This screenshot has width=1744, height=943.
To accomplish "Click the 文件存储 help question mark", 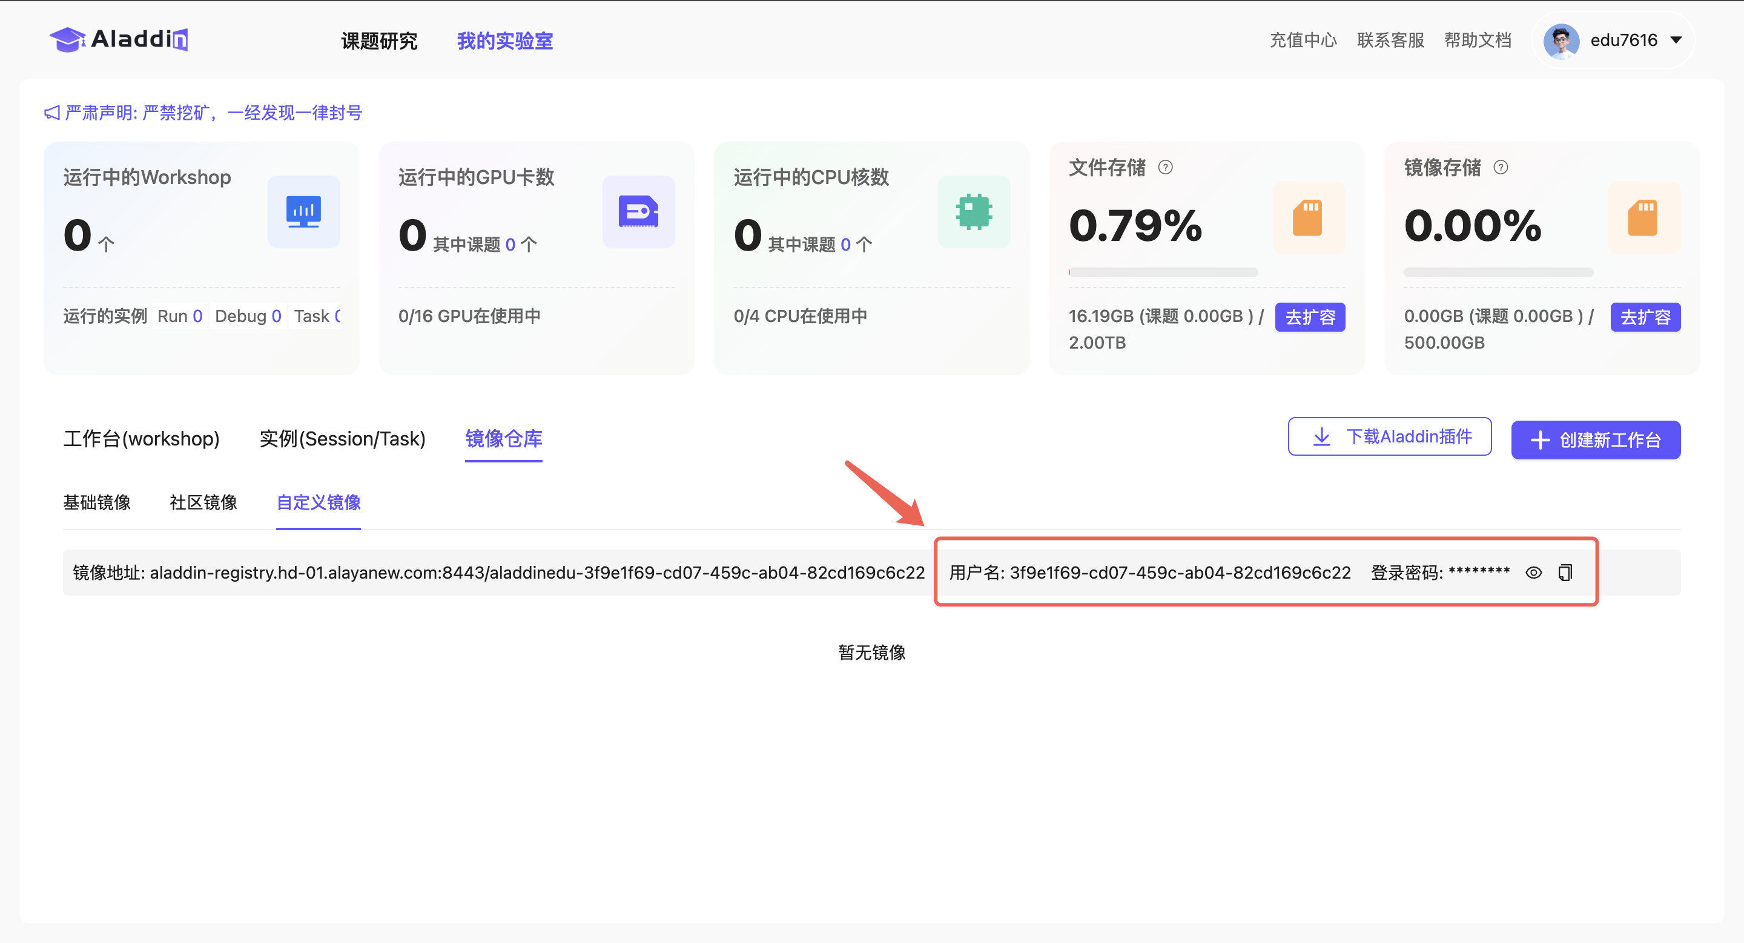I will tap(1164, 167).
